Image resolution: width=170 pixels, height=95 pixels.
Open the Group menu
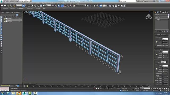[15, 3]
